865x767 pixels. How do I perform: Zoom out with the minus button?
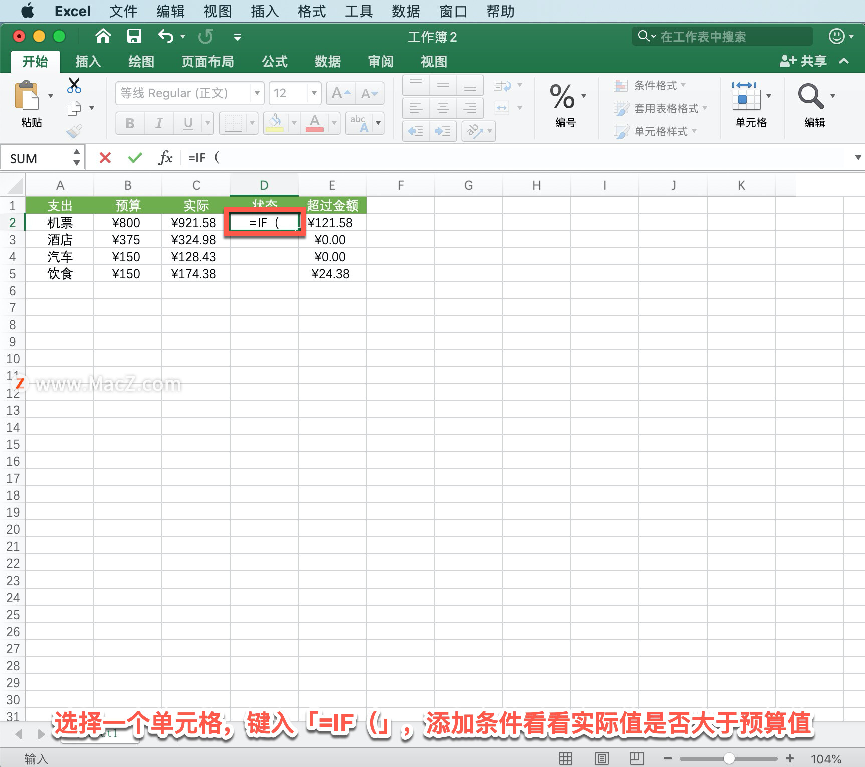click(x=667, y=758)
